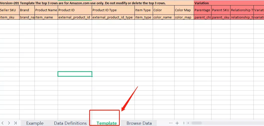Select the item_type field name cell

pyautogui.click(x=143, y=17)
